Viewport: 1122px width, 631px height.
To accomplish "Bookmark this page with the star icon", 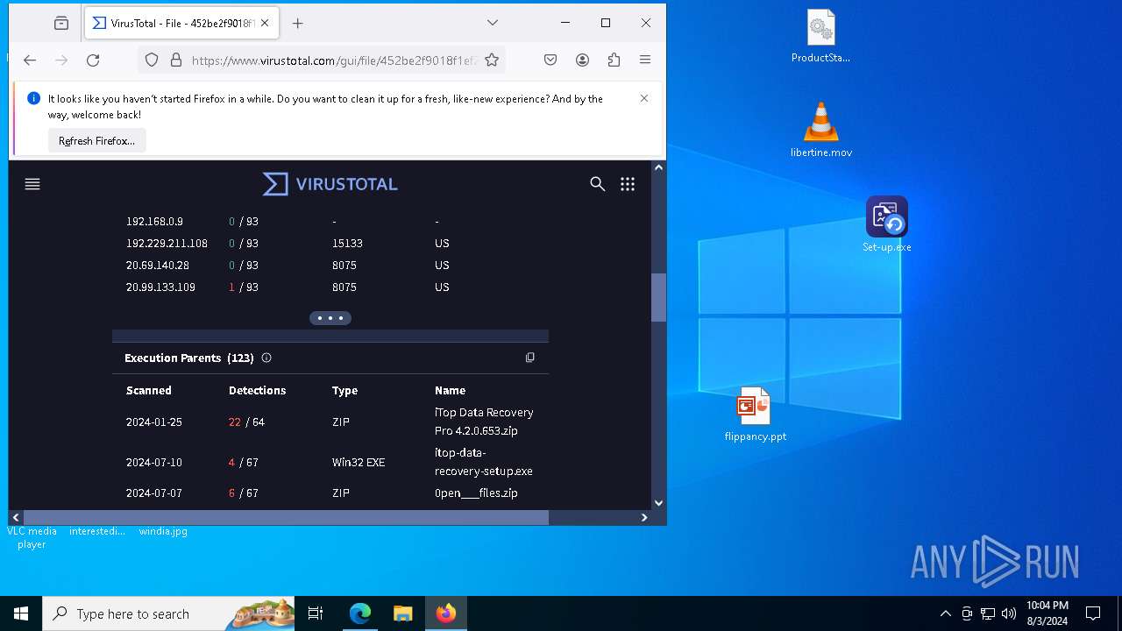I will (x=492, y=60).
